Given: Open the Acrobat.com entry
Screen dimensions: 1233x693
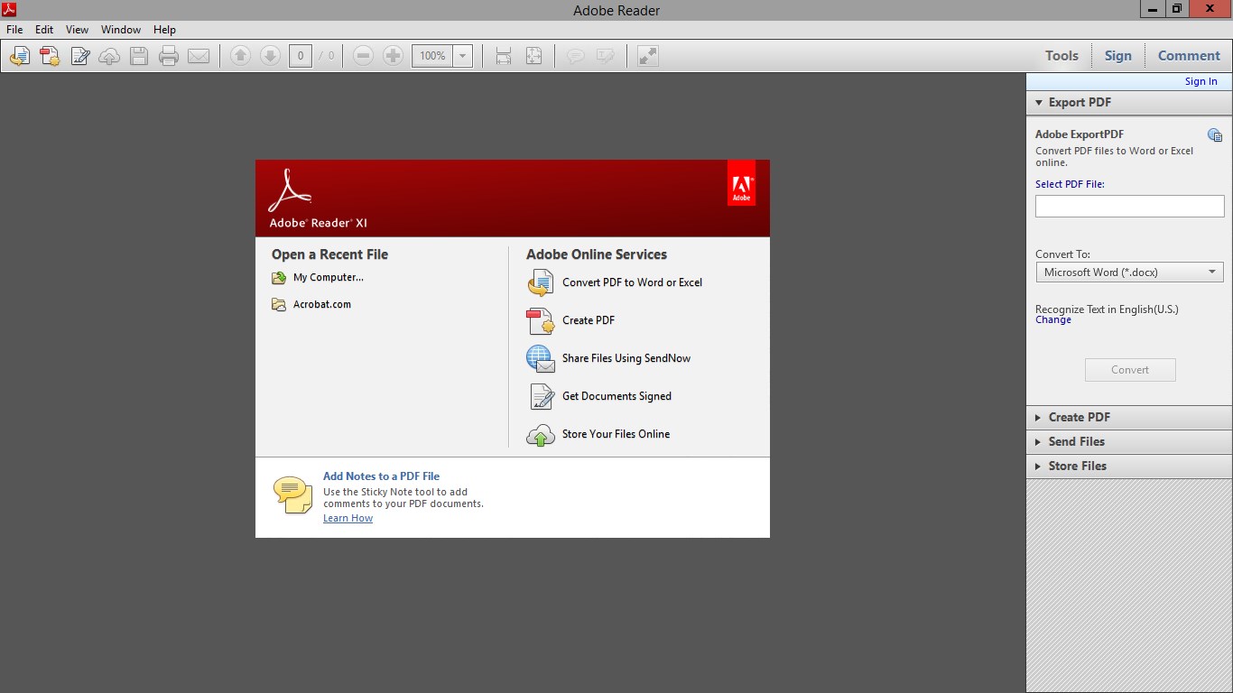Looking at the screenshot, I should (x=322, y=305).
